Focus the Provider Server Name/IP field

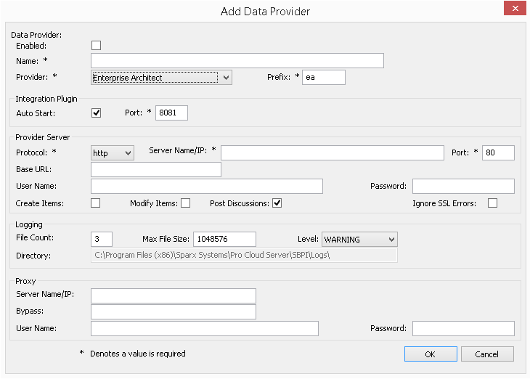[x=332, y=152]
